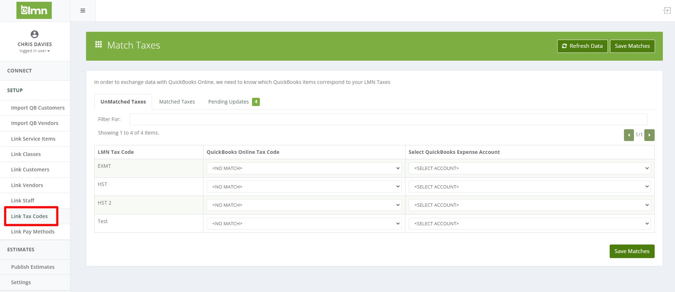Click the HST 2 tax code cell
The width and height of the screenshot is (675, 292).
[x=149, y=205]
